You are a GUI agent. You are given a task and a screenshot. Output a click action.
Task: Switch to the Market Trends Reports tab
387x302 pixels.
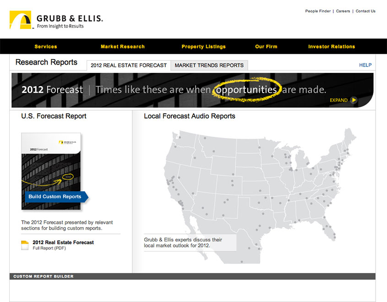pyautogui.click(x=209, y=65)
